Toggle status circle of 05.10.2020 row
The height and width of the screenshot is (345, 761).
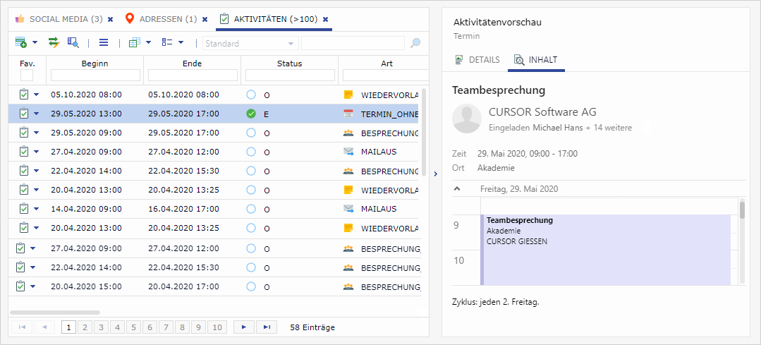click(x=251, y=95)
